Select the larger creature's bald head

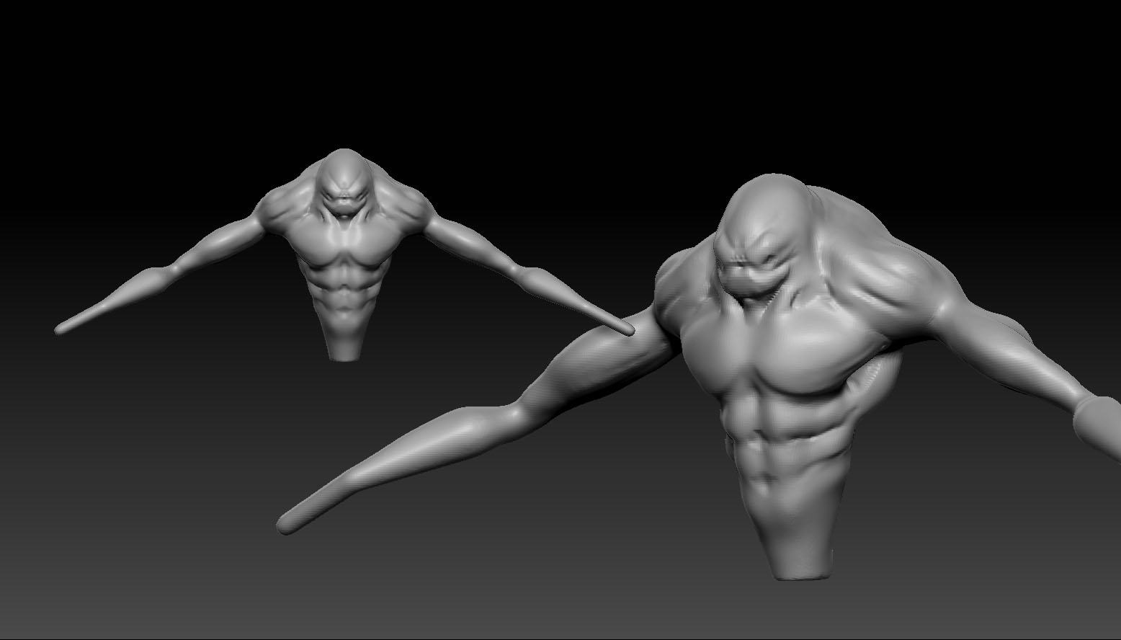[764, 216]
